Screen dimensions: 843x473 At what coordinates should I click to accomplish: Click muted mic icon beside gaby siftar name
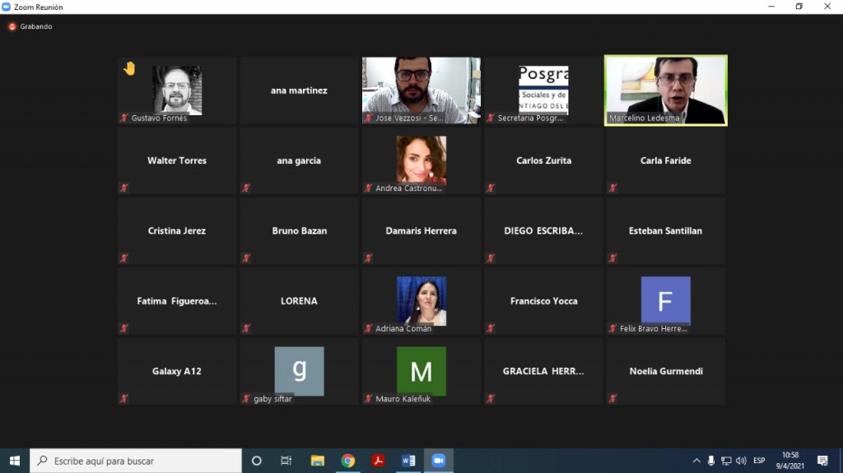[x=246, y=399]
